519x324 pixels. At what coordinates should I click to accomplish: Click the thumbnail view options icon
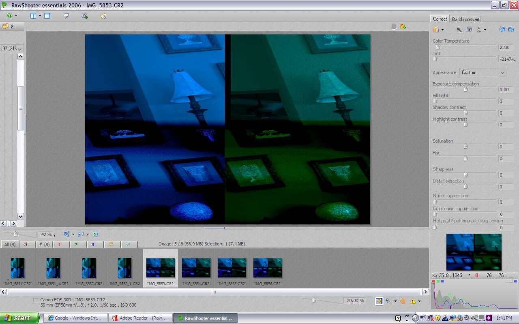81,234
